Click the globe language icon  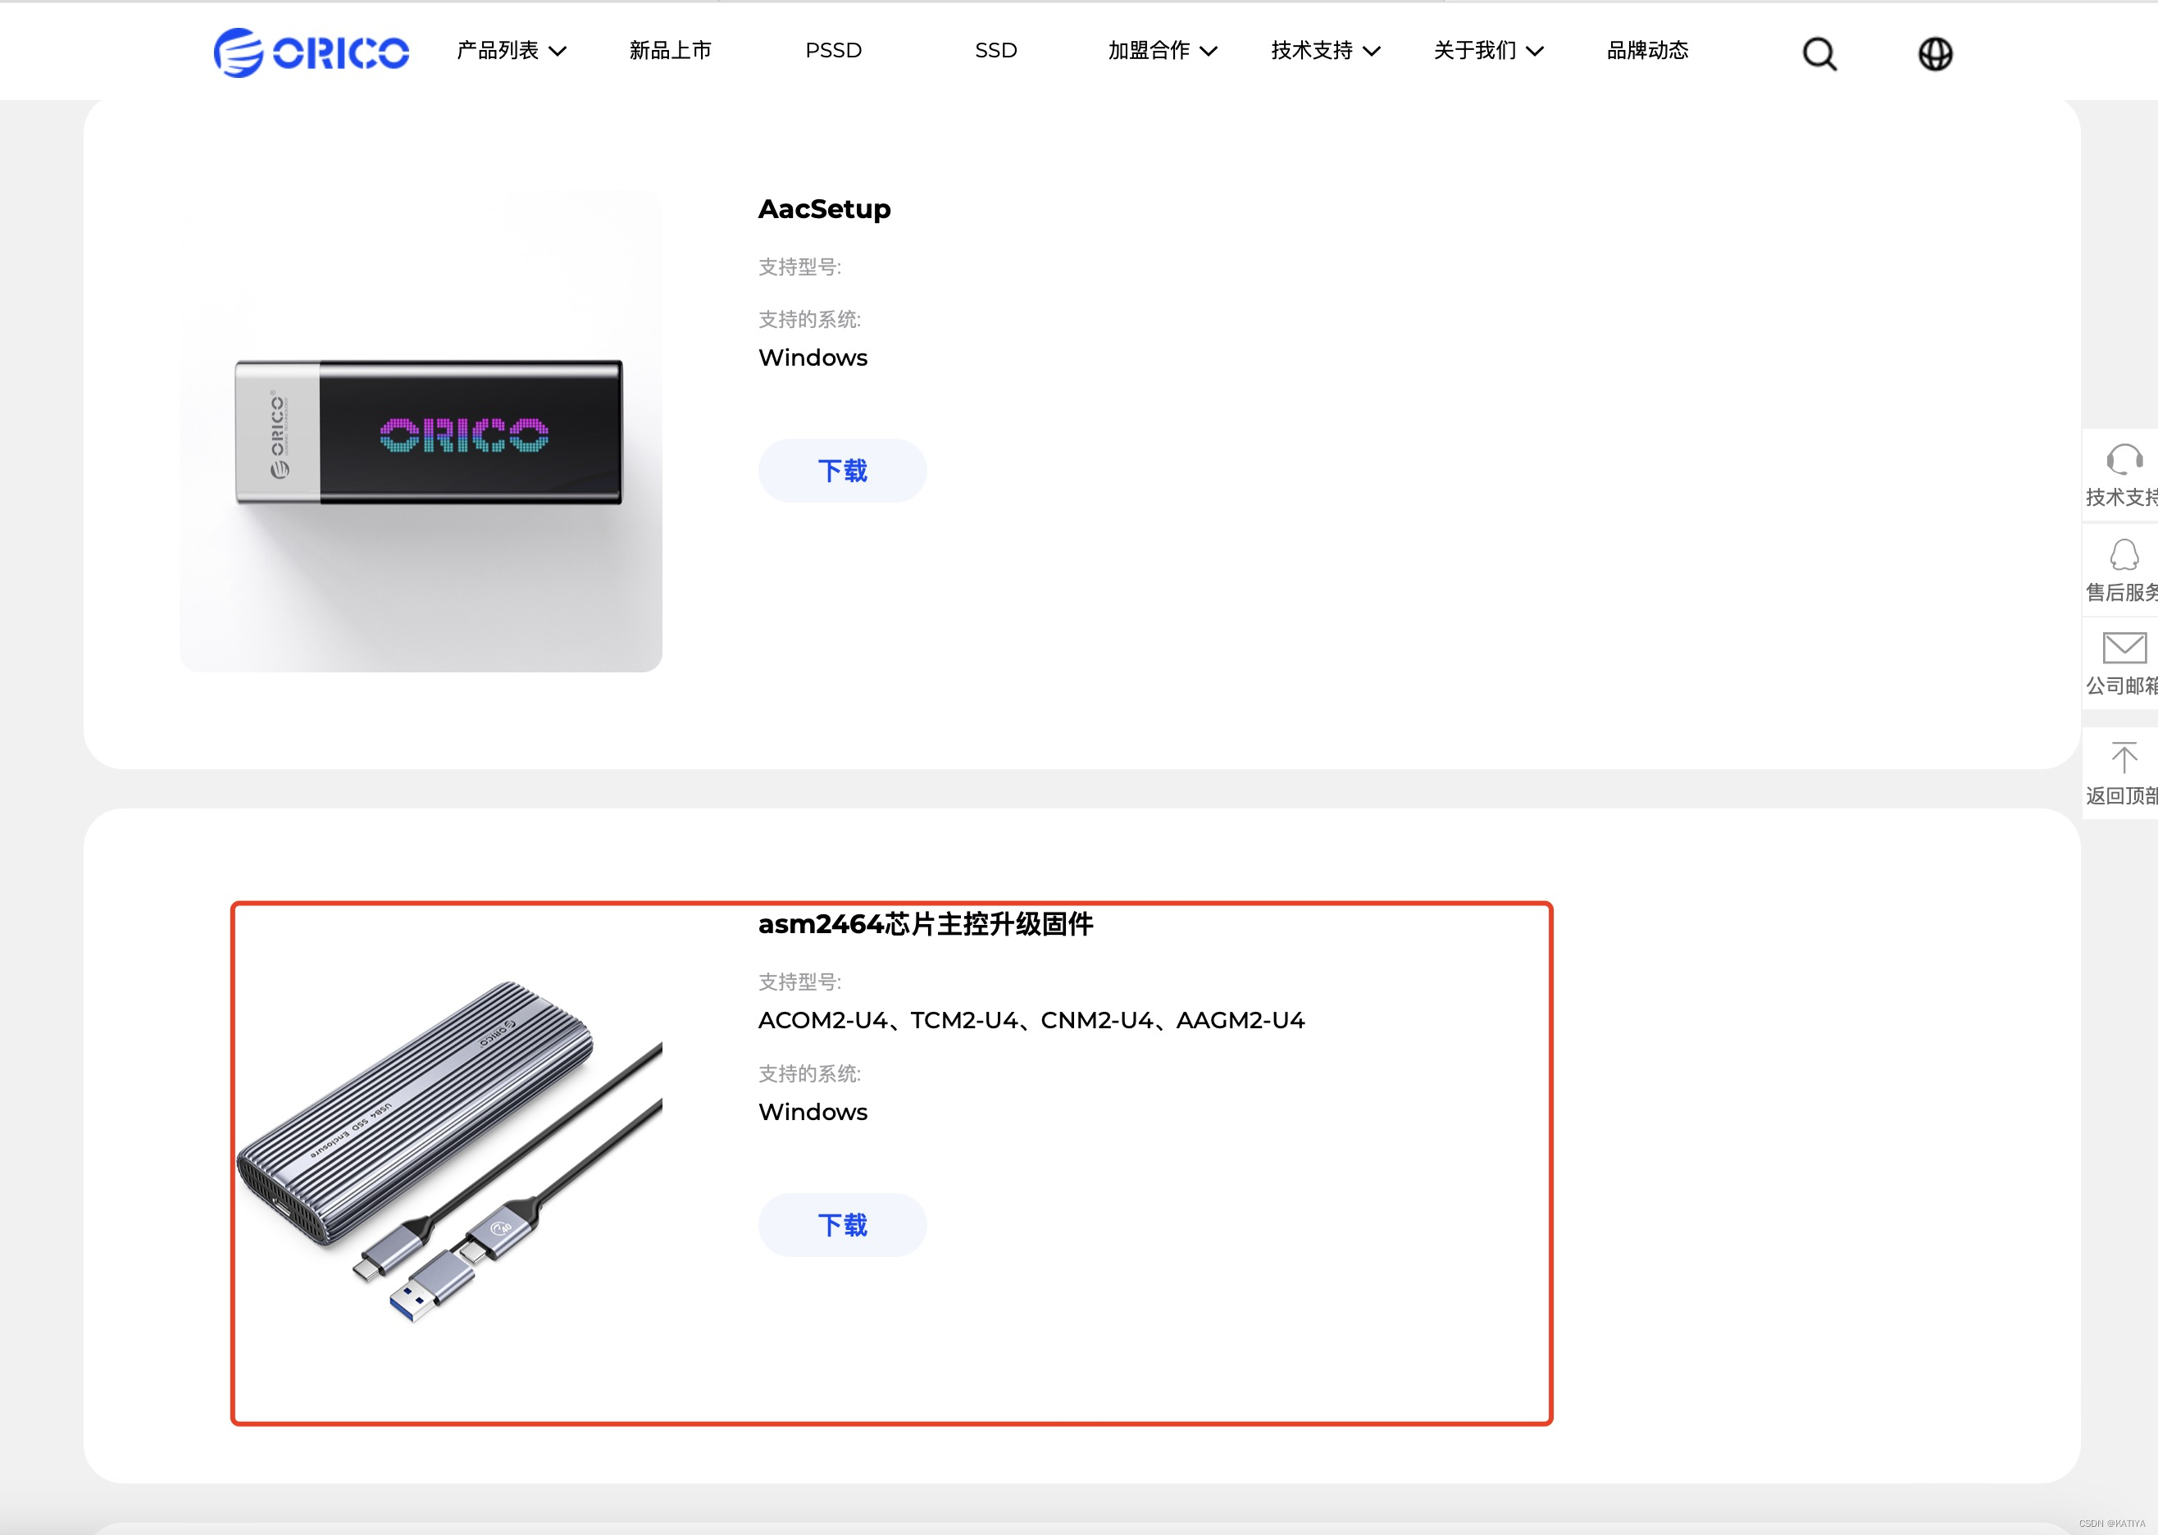tap(1934, 54)
